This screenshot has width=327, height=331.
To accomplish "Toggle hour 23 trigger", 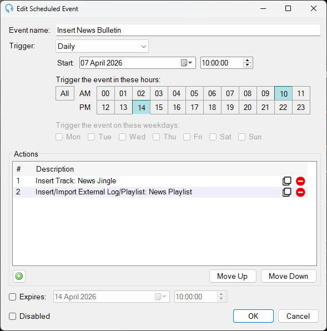I will coord(301,107).
